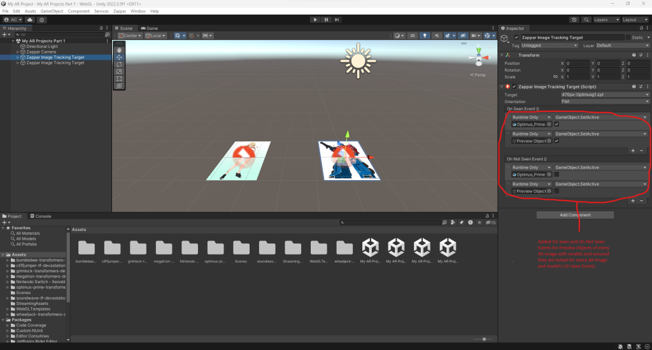Select the Hand tool in Scene toolbar
652x350 pixels.
click(119, 49)
